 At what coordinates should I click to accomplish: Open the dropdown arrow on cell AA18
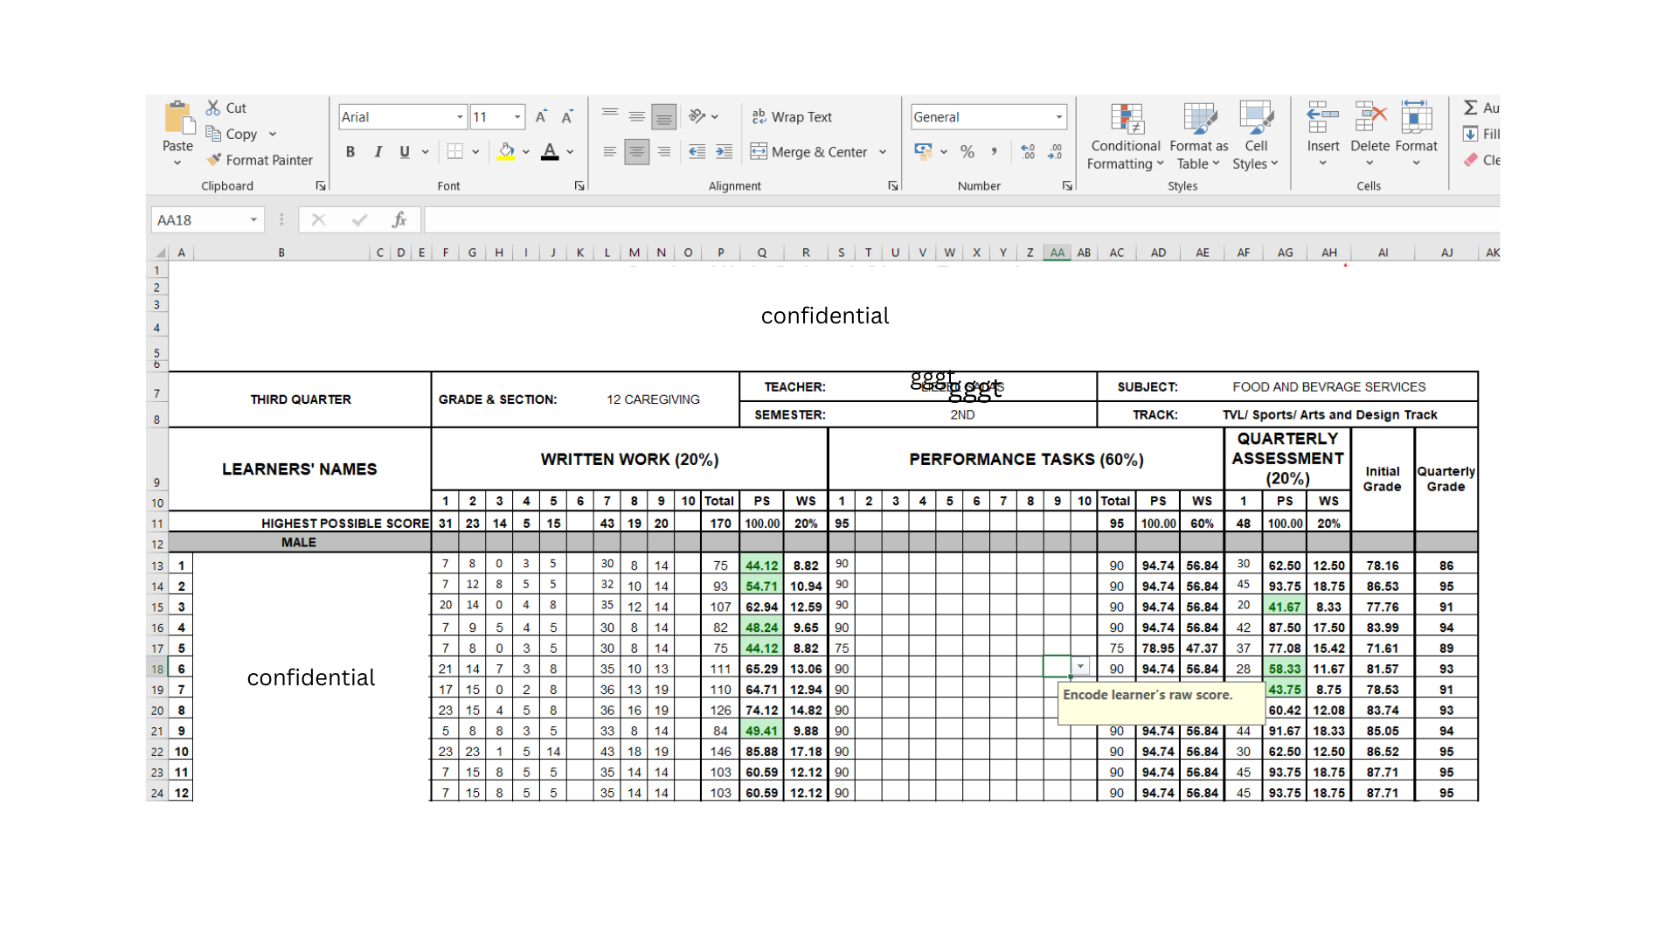1081,667
